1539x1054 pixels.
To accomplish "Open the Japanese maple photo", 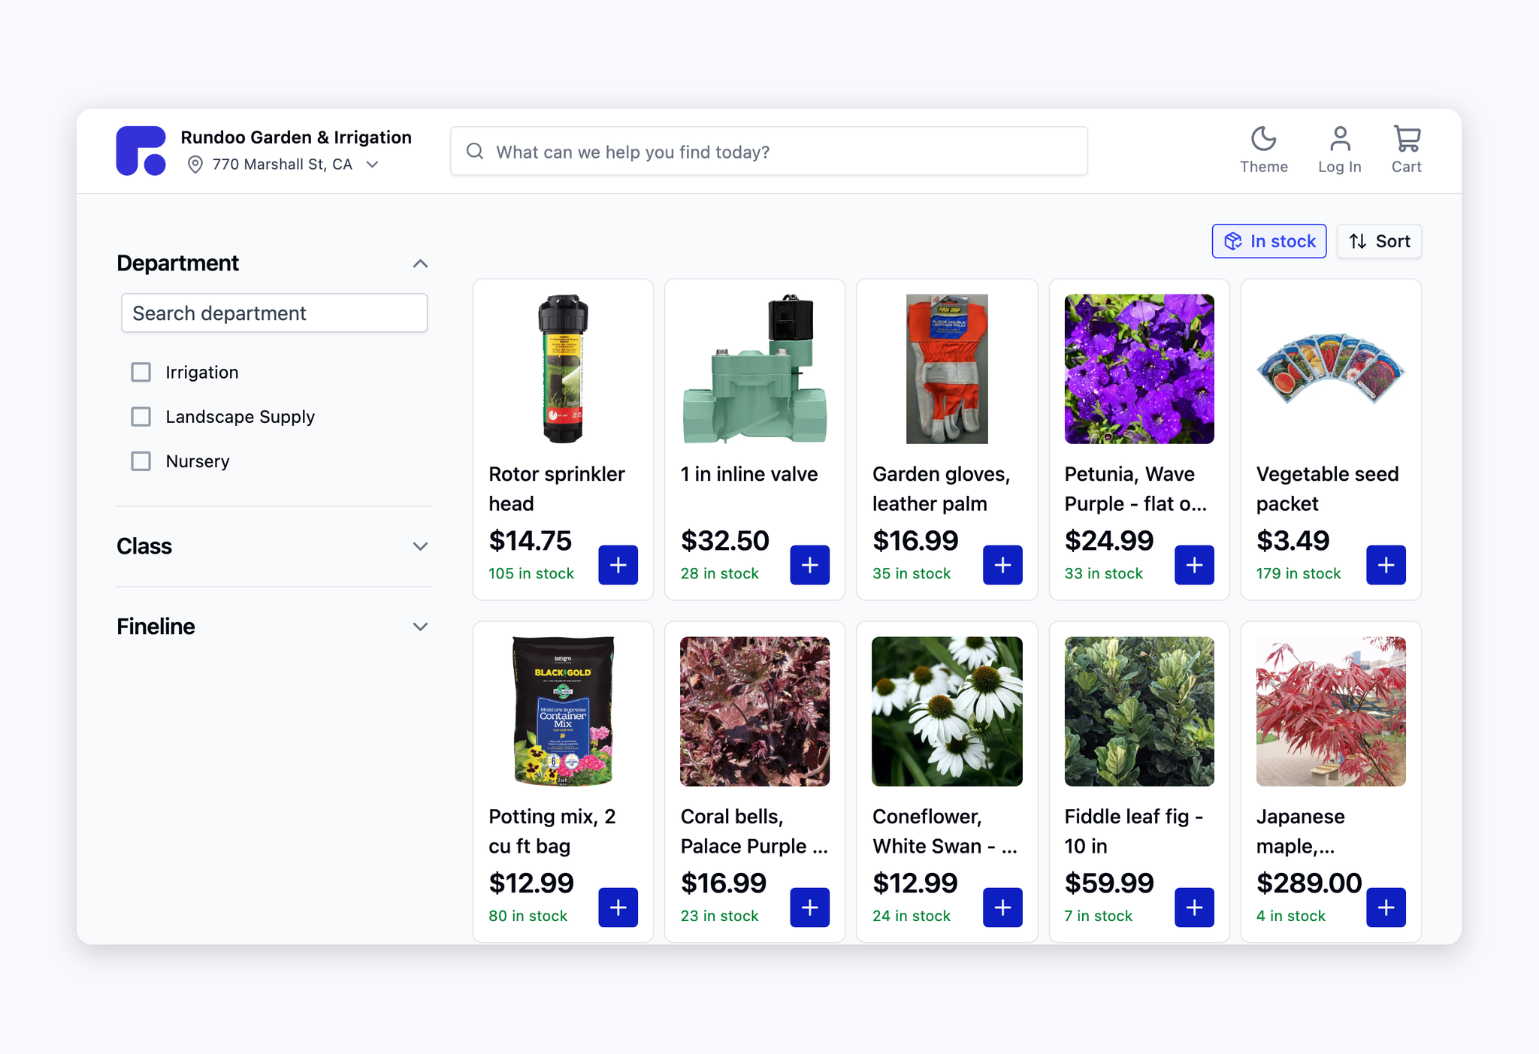I will click(x=1331, y=711).
